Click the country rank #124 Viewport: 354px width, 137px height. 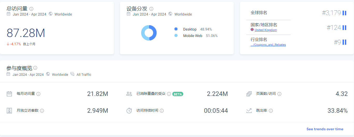[x=334, y=27]
